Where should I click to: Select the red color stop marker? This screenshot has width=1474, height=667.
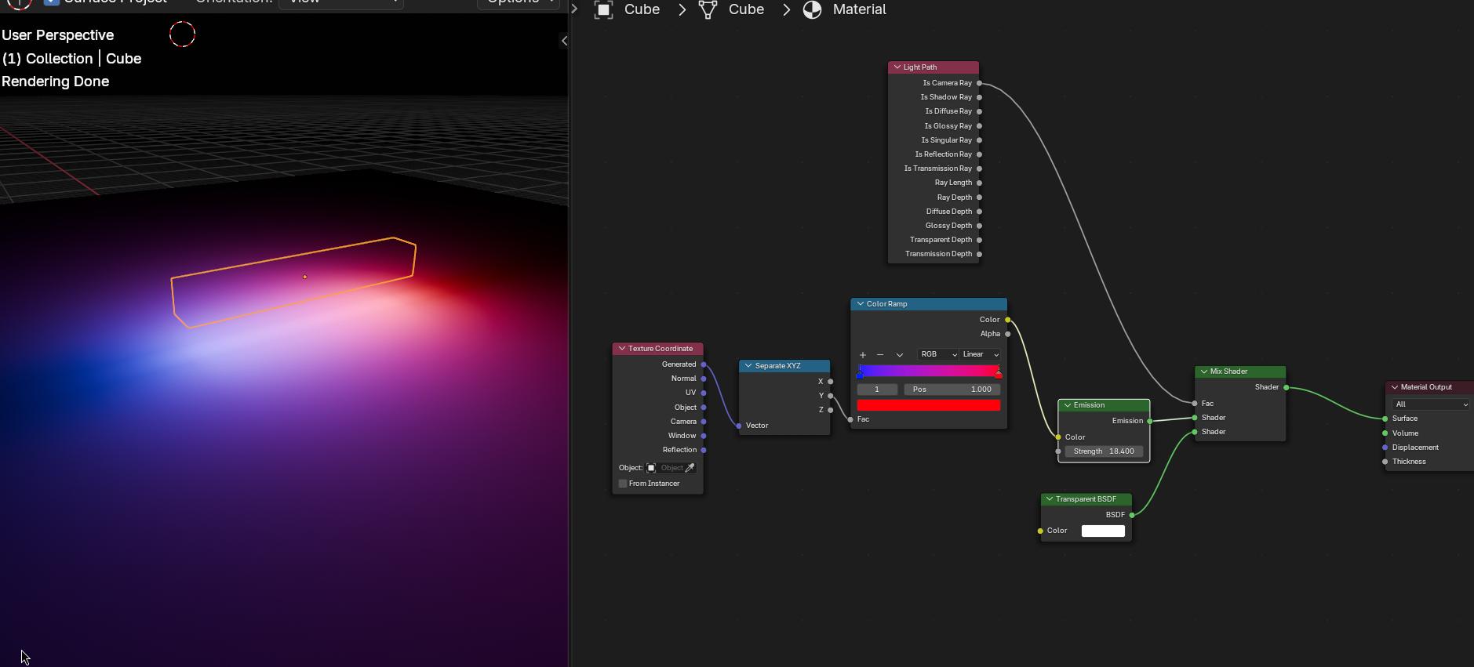[x=998, y=373]
